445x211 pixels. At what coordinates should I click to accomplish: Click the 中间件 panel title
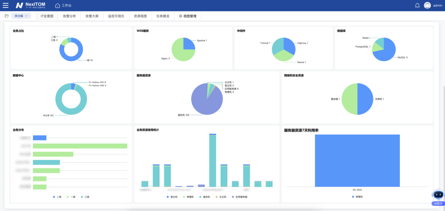tap(241, 31)
